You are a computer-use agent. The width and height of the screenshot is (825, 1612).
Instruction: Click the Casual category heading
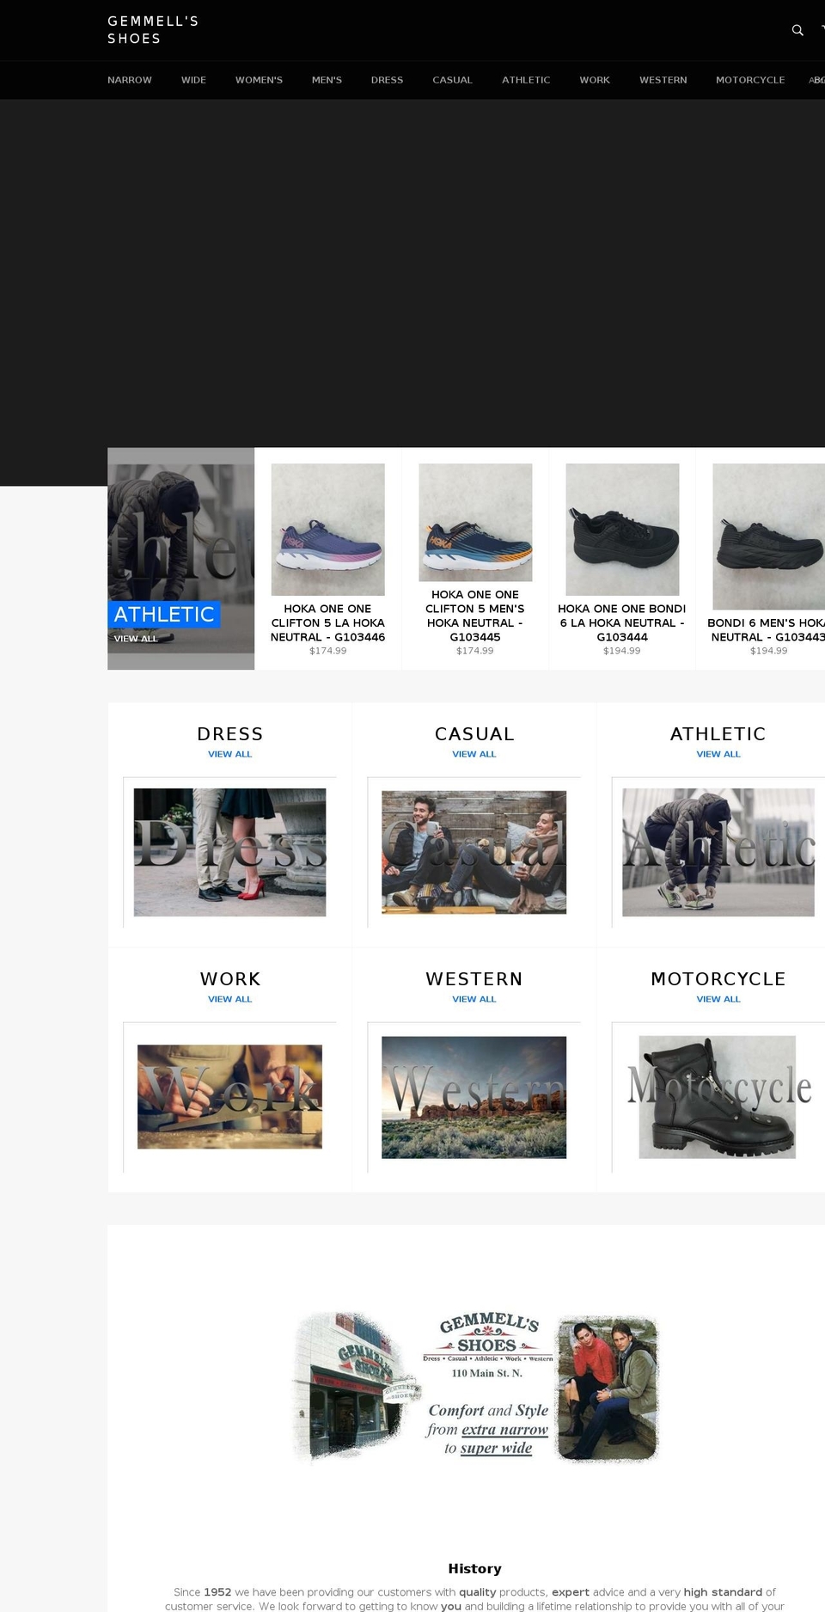474,734
